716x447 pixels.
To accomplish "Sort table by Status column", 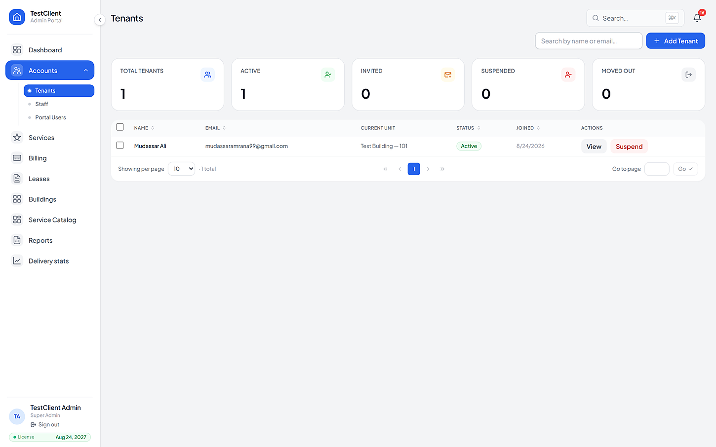I will click(468, 128).
